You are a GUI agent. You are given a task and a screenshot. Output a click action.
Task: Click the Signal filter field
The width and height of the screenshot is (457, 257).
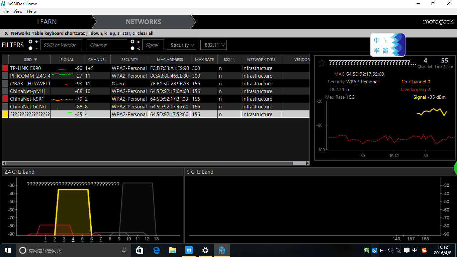click(x=153, y=45)
